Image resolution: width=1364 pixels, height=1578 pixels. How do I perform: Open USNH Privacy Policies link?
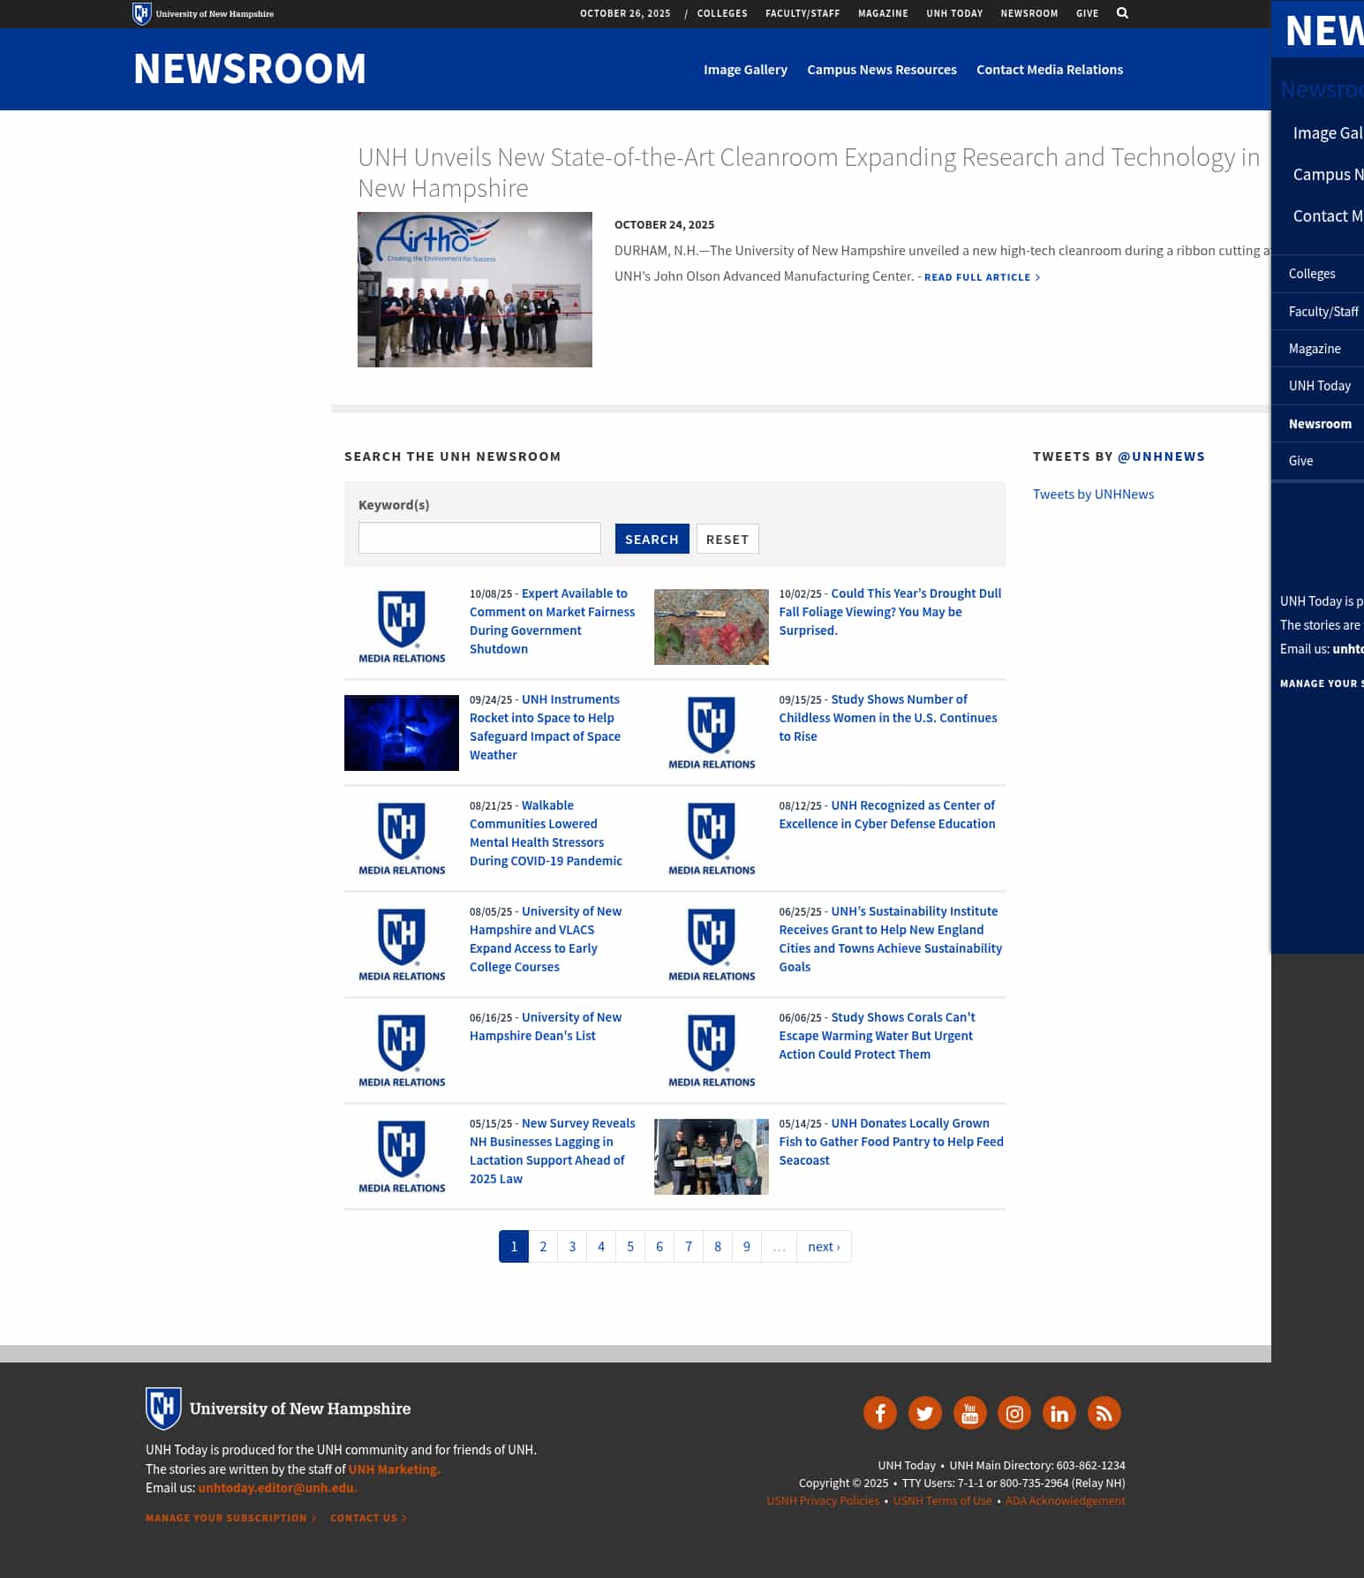click(823, 1501)
